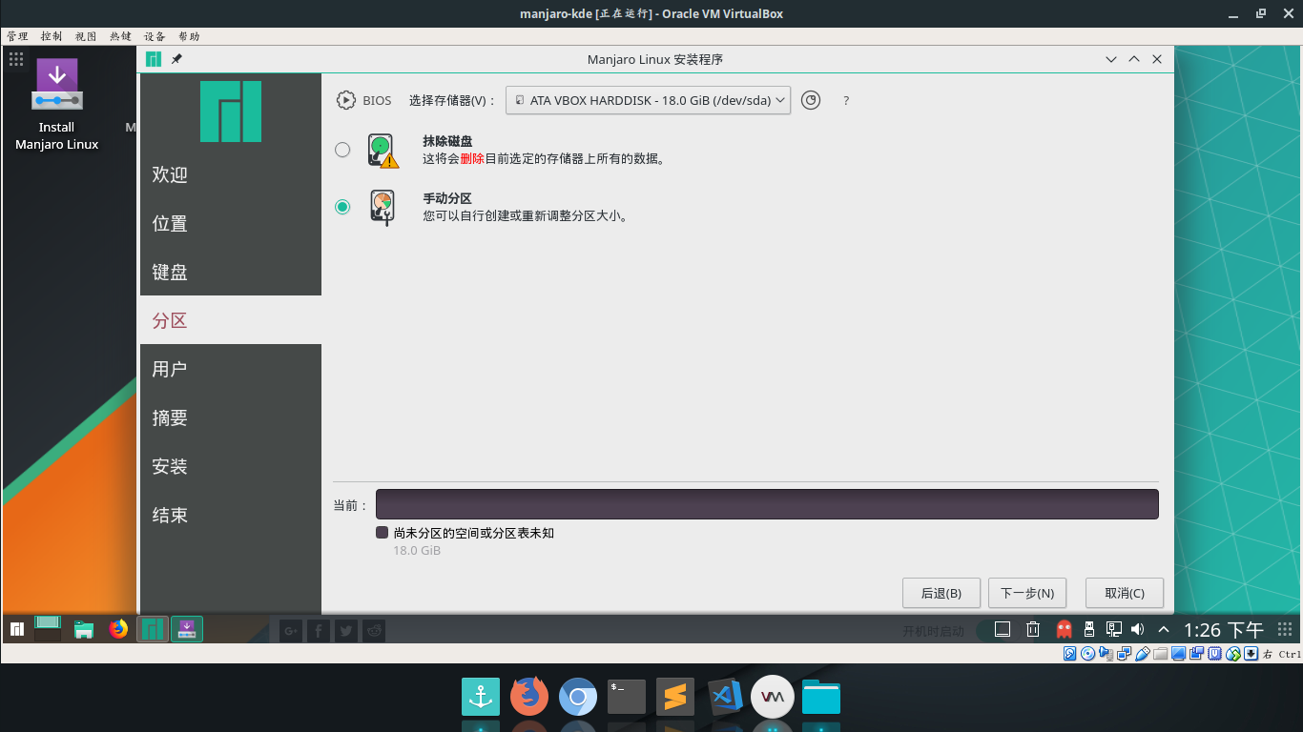The image size is (1303, 732).
Task: Open the 管理 menu in VirtualBox
Action: [17, 36]
